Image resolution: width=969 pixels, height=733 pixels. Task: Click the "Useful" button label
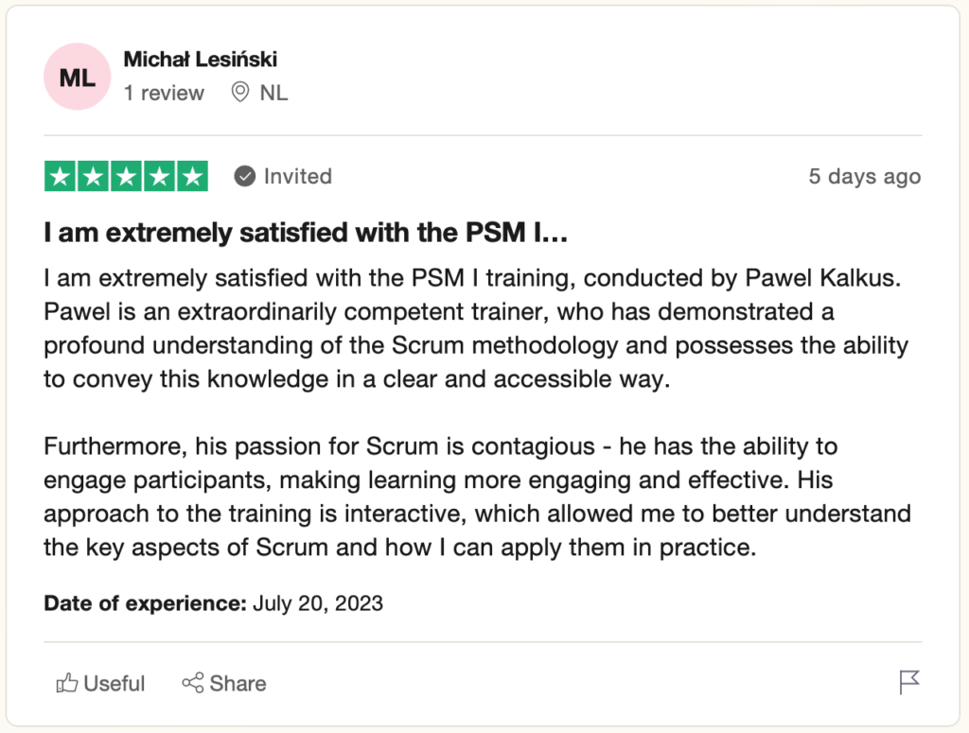(115, 683)
